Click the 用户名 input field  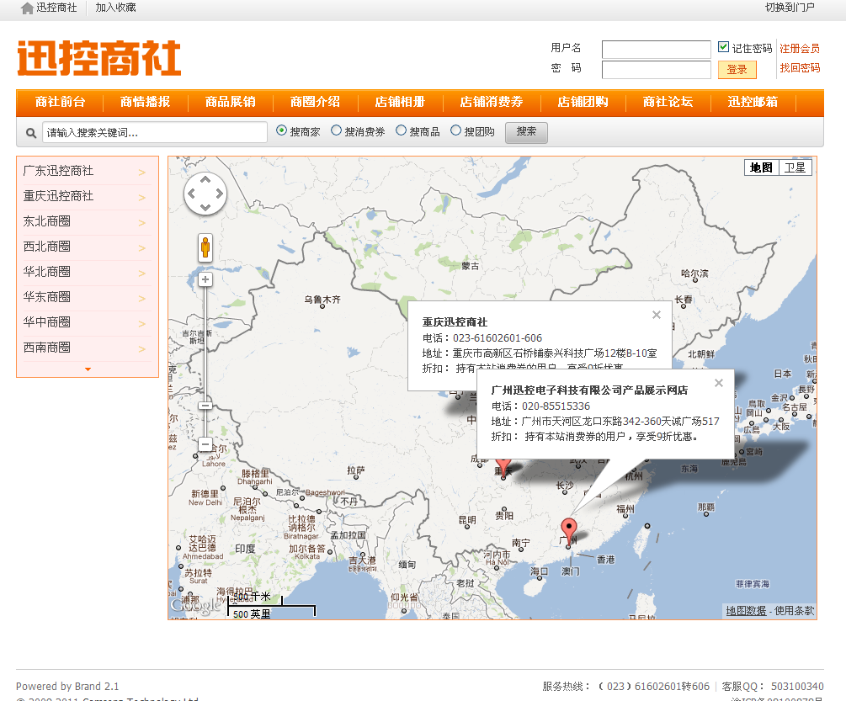(656, 50)
